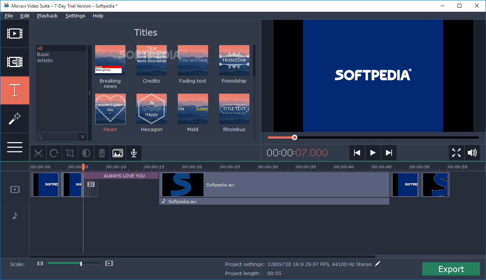Click the zoom in timeline icon
Image resolution: width=486 pixels, height=280 pixels.
point(109,263)
